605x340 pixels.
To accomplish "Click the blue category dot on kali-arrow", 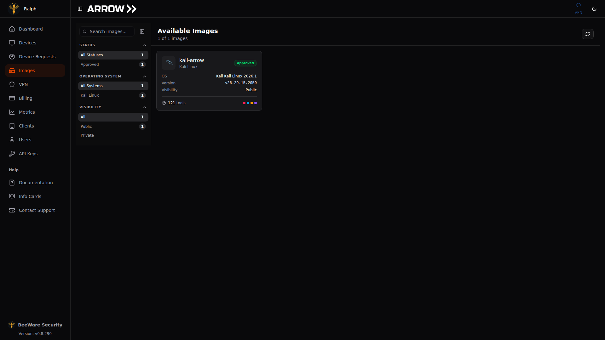I will pyautogui.click(x=248, y=103).
